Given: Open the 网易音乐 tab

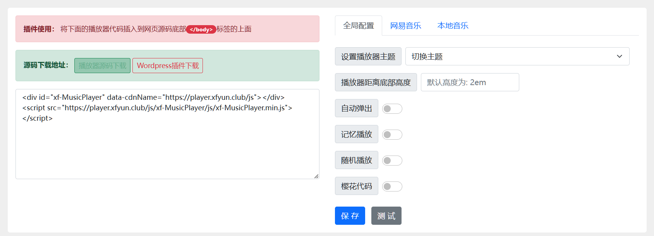Looking at the screenshot, I should pos(405,26).
